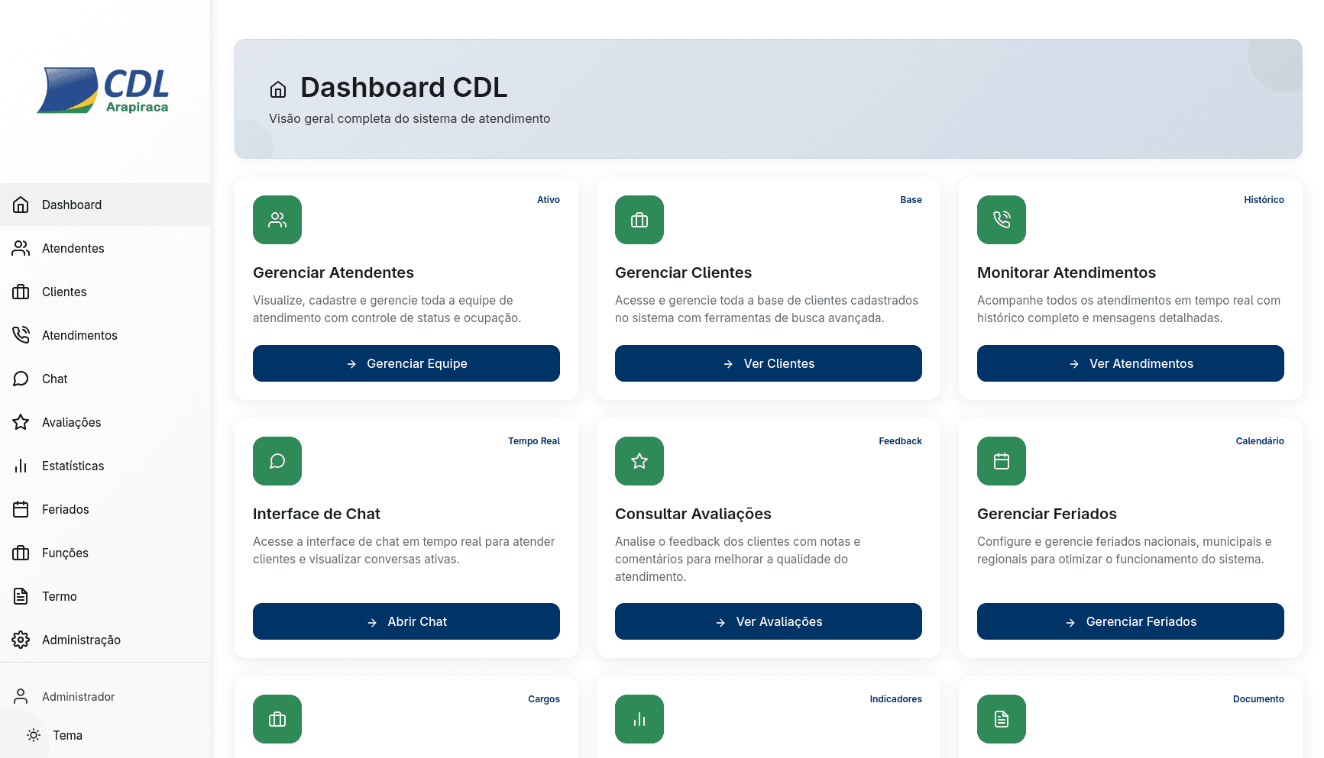
Task: Click the CDL Arapiraca logo
Action: 104,91
